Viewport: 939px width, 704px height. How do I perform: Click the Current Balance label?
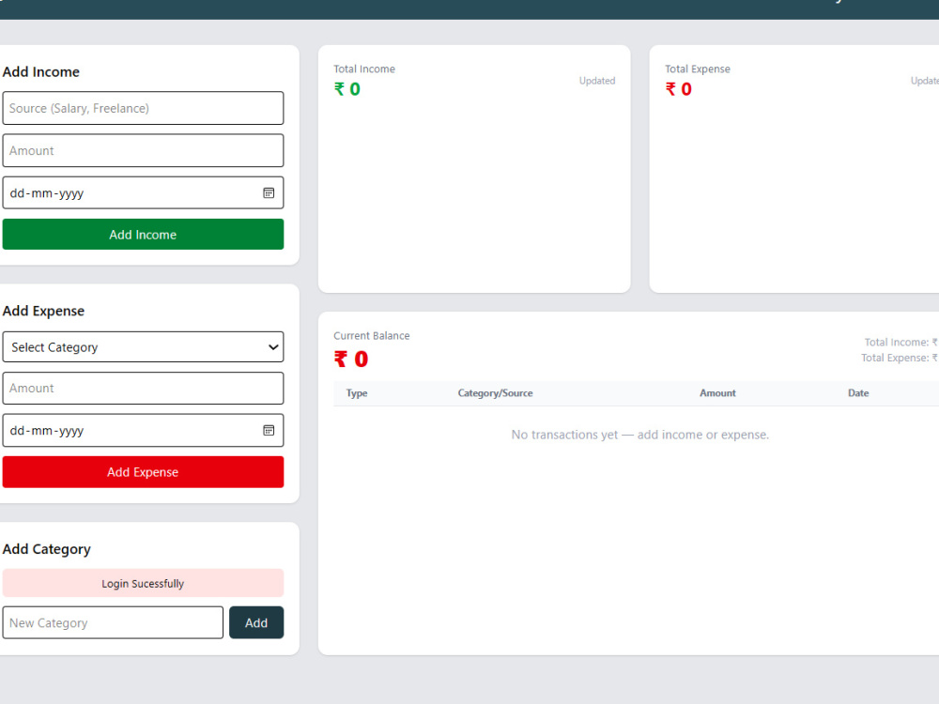pyautogui.click(x=372, y=336)
